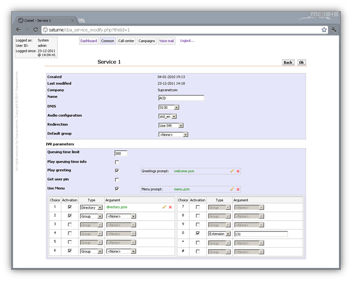This screenshot has height=281, width=352.
Task: Remove the Menu prompt with red X
Action: [x=238, y=189]
